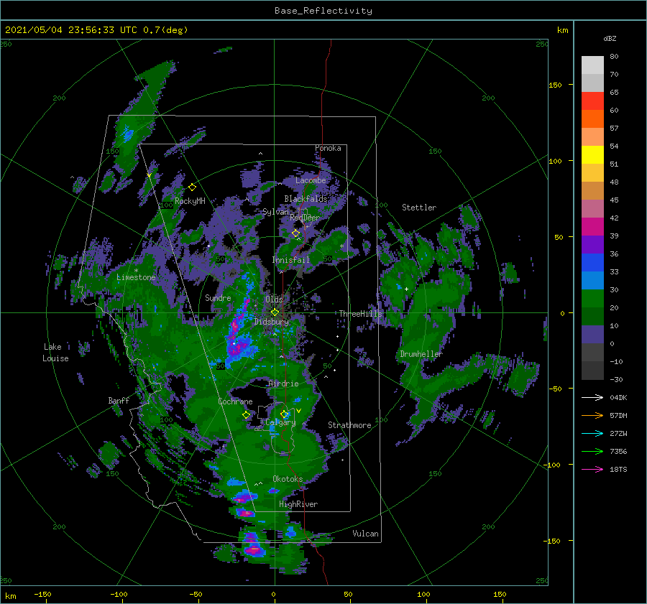
Task: Select the Olds label
Action: pyautogui.click(x=274, y=299)
